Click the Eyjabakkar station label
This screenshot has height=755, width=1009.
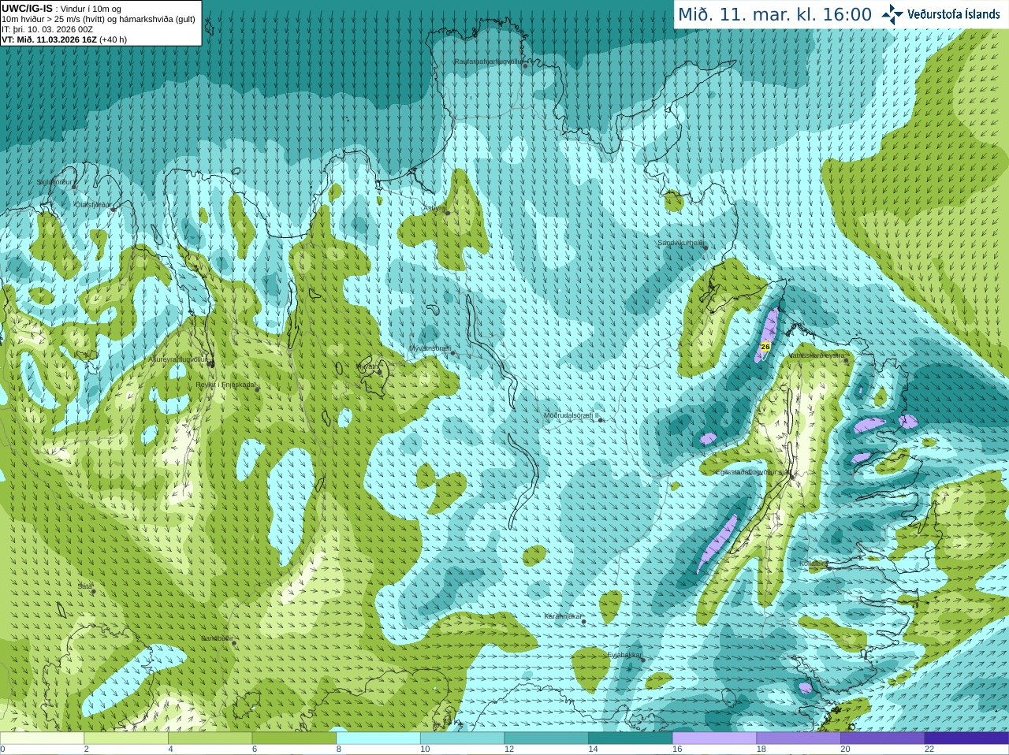[624, 655]
